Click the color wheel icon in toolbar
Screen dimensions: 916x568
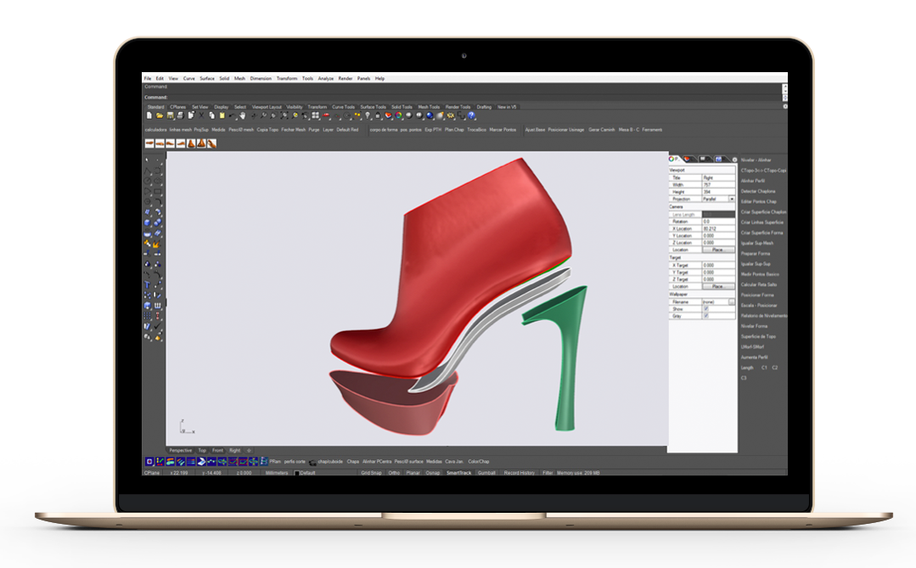(x=399, y=115)
